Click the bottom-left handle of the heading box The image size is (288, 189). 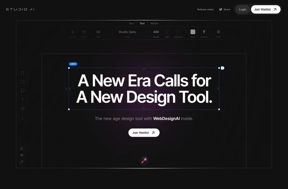coord(69,109)
